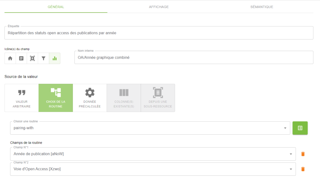Toggle the document list field icon

click(21, 58)
